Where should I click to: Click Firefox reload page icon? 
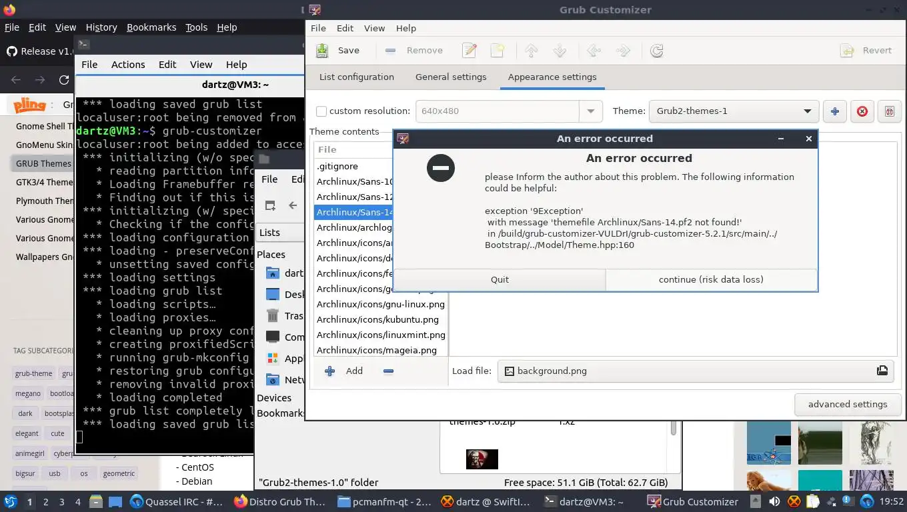[64, 80]
